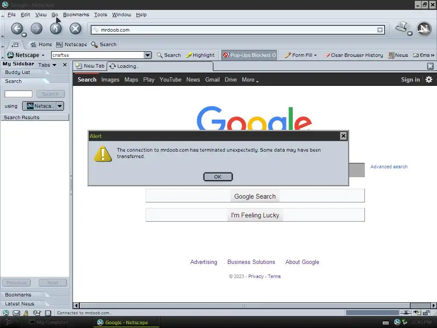Click Google - Netscape taskbar button
Image resolution: width=437 pixels, height=328 pixels.
pyautogui.click(x=126, y=322)
